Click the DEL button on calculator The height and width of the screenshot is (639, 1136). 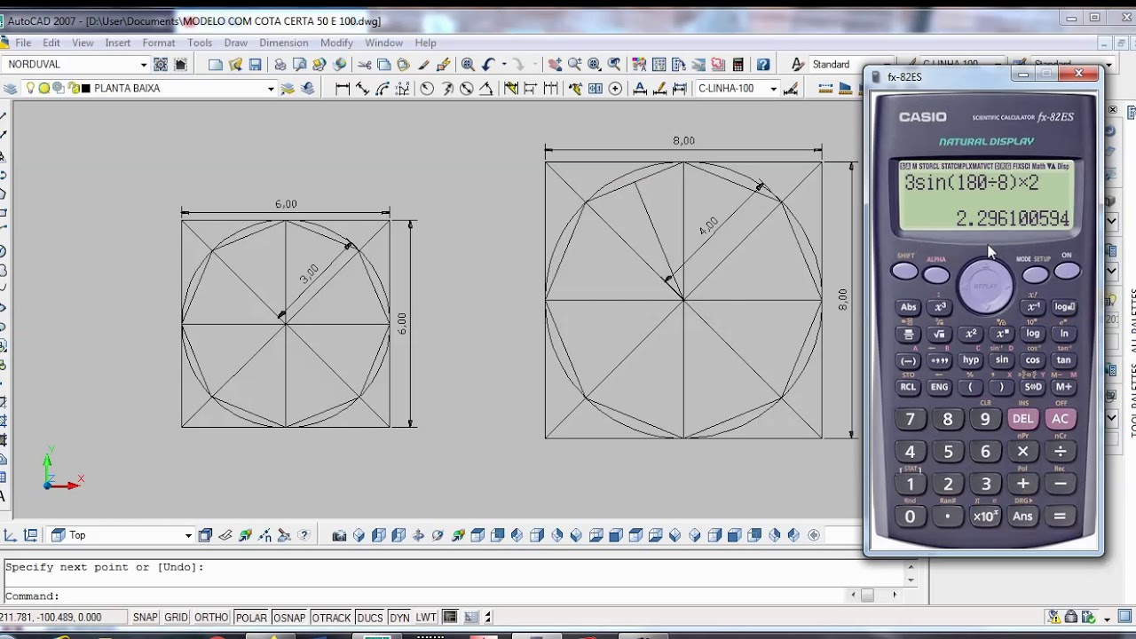pos(1022,419)
